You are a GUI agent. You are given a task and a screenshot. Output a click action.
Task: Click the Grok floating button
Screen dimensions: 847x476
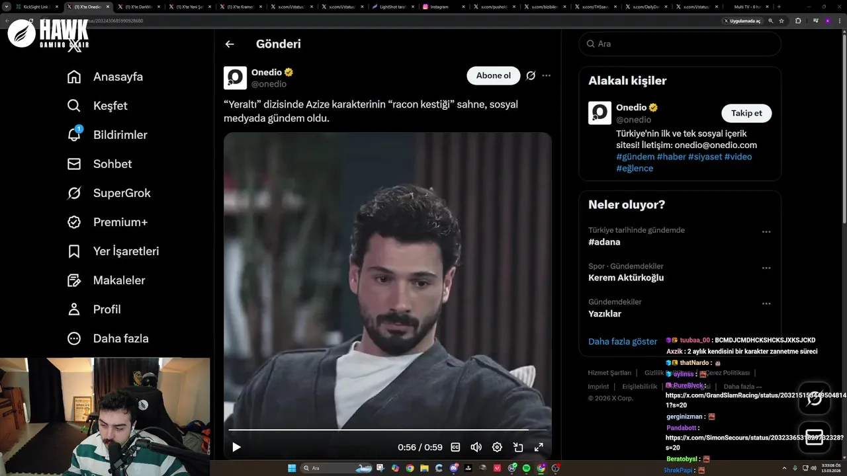[x=815, y=399]
